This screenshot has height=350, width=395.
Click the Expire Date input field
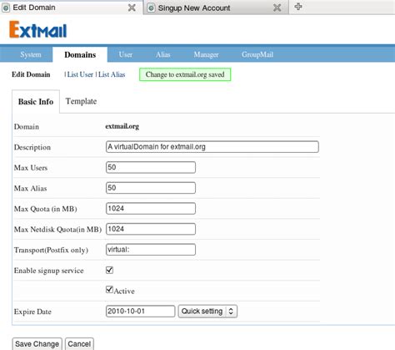click(x=140, y=312)
